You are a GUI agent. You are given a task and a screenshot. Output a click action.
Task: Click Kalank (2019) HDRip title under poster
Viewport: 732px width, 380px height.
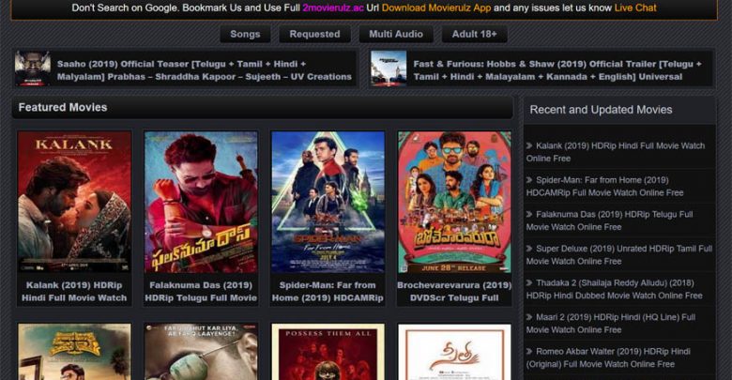(x=74, y=291)
